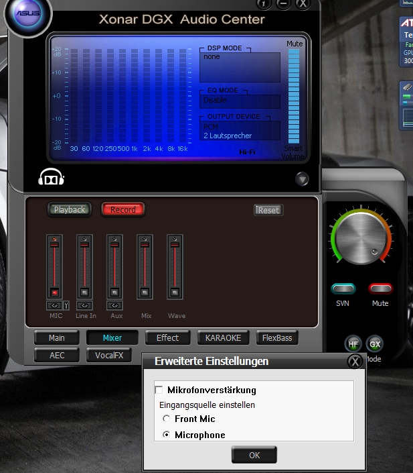
Task: Open the Mixer tab
Action: tap(112, 338)
